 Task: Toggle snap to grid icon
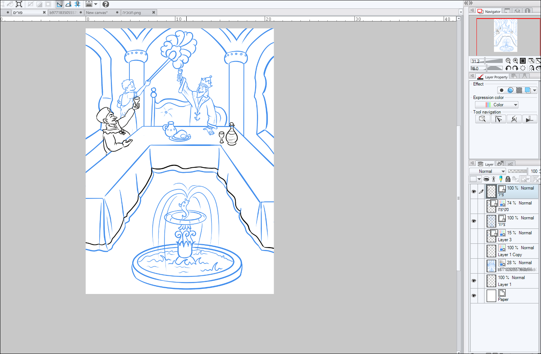[x=77, y=4]
